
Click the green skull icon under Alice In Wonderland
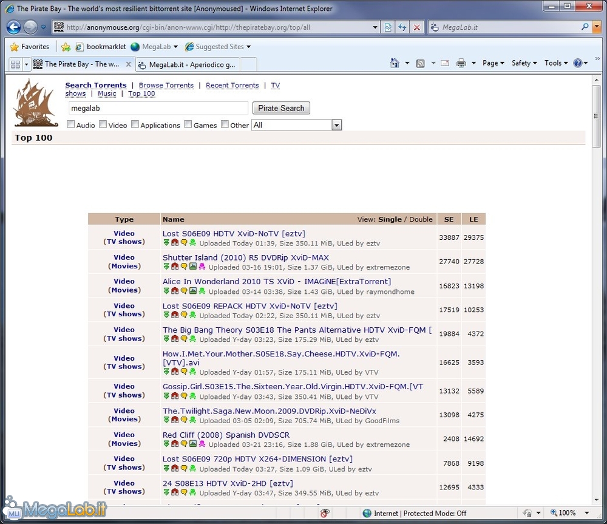pos(202,290)
